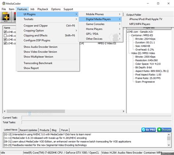Expand the GPS / PDA submenu

point(100,34)
